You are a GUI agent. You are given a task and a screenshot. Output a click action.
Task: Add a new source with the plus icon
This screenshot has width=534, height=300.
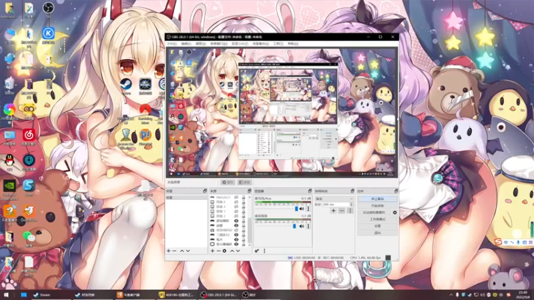click(x=212, y=251)
